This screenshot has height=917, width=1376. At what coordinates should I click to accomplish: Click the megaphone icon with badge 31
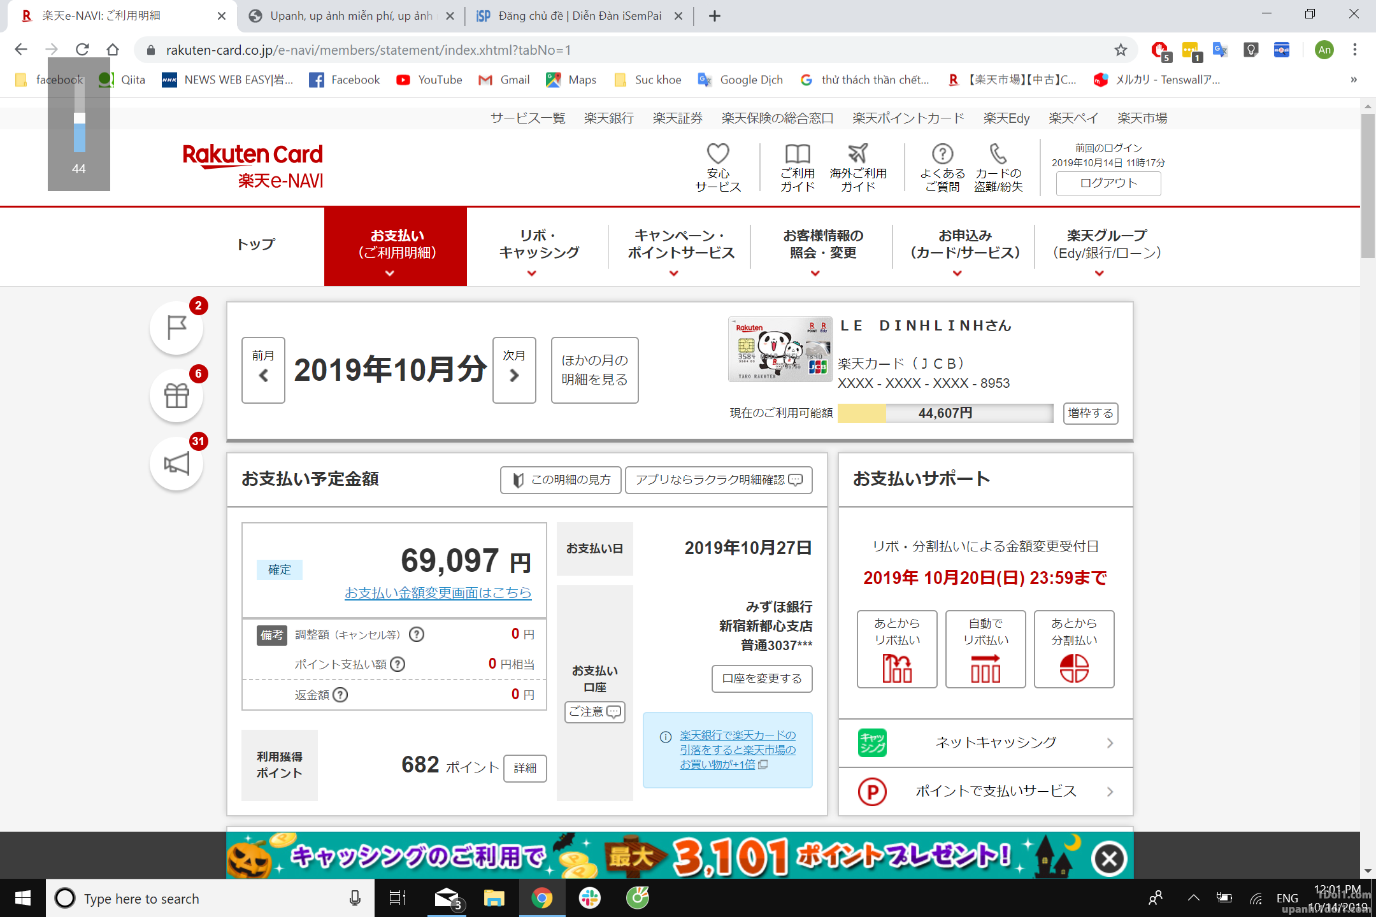point(176,464)
